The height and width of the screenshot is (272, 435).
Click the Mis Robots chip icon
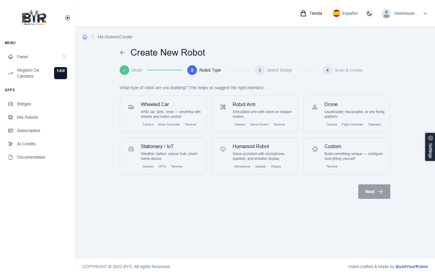tap(11, 117)
